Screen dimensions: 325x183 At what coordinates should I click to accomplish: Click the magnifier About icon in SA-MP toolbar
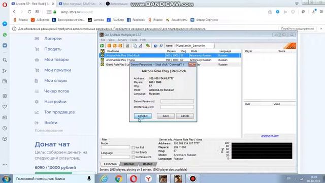coord(161,46)
